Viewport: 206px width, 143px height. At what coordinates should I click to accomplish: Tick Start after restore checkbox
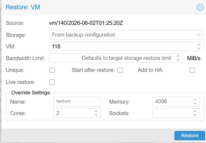point(120,70)
